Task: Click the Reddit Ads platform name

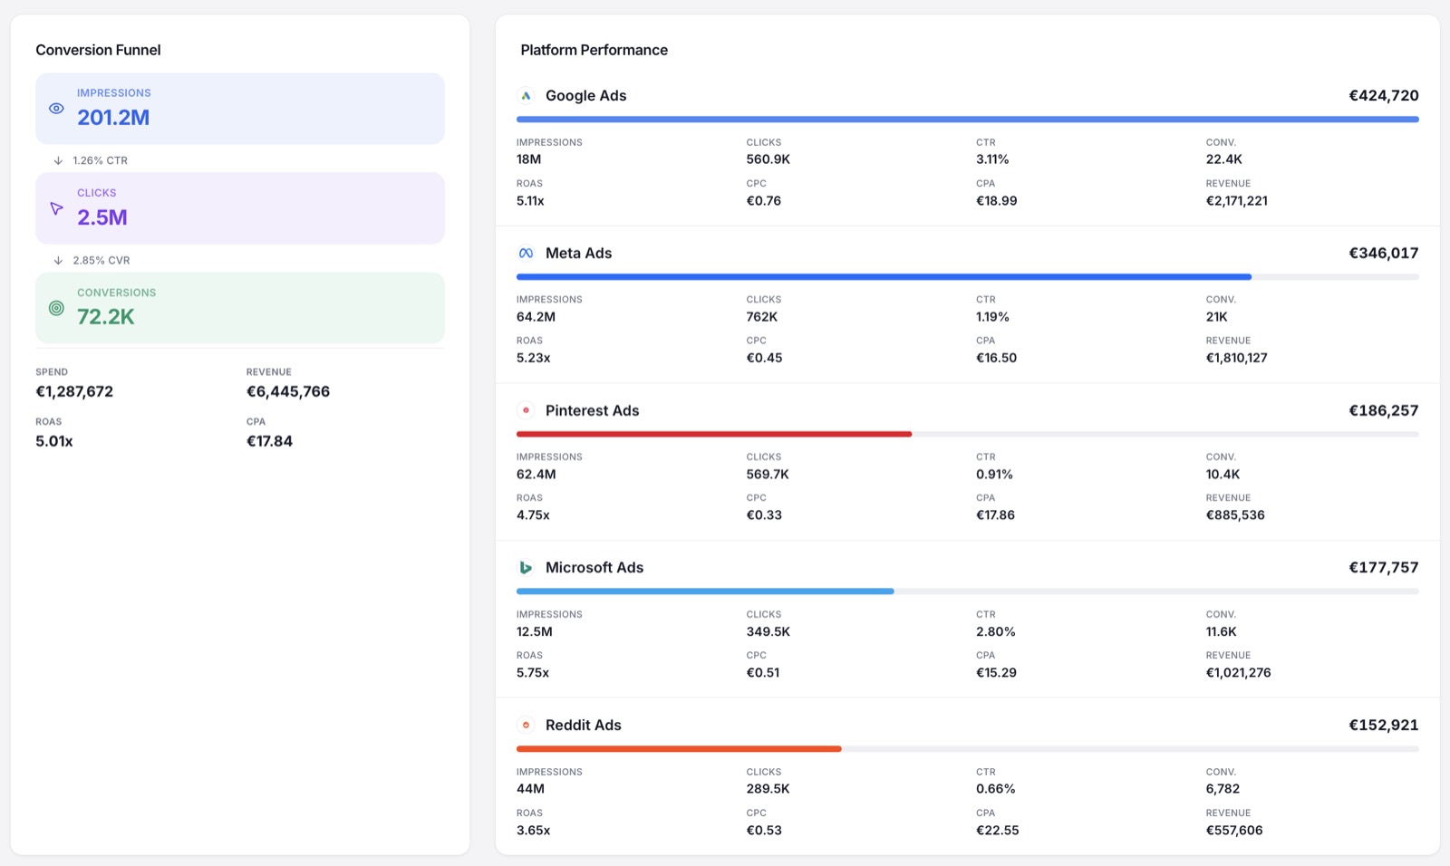Action: point(584,725)
